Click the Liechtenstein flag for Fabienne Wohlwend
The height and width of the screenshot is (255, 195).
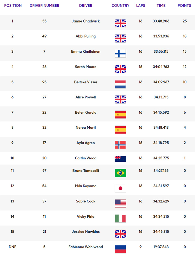pyautogui.click(x=120, y=249)
